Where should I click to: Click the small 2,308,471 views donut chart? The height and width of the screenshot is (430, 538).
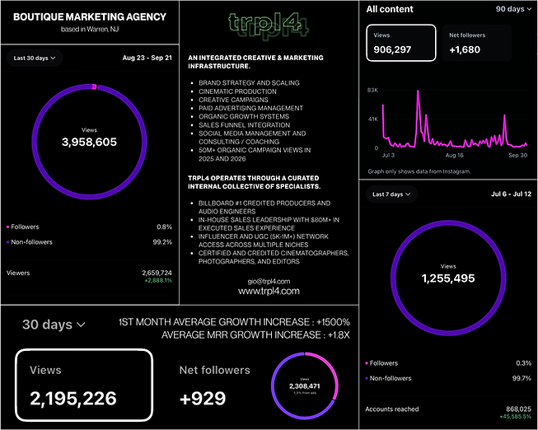[x=305, y=386]
